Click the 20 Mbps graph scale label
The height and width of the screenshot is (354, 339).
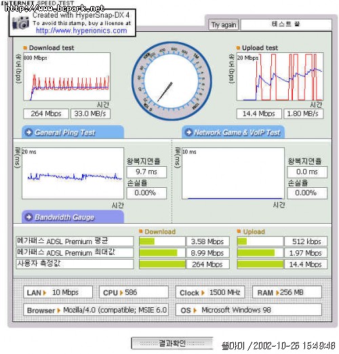click(x=247, y=58)
